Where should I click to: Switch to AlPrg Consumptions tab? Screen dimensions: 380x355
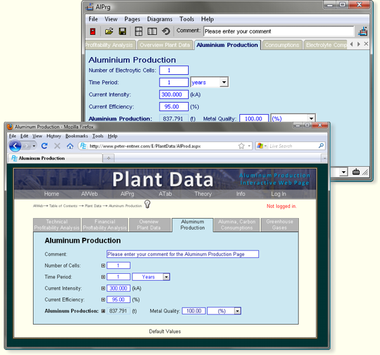[x=282, y=45]
